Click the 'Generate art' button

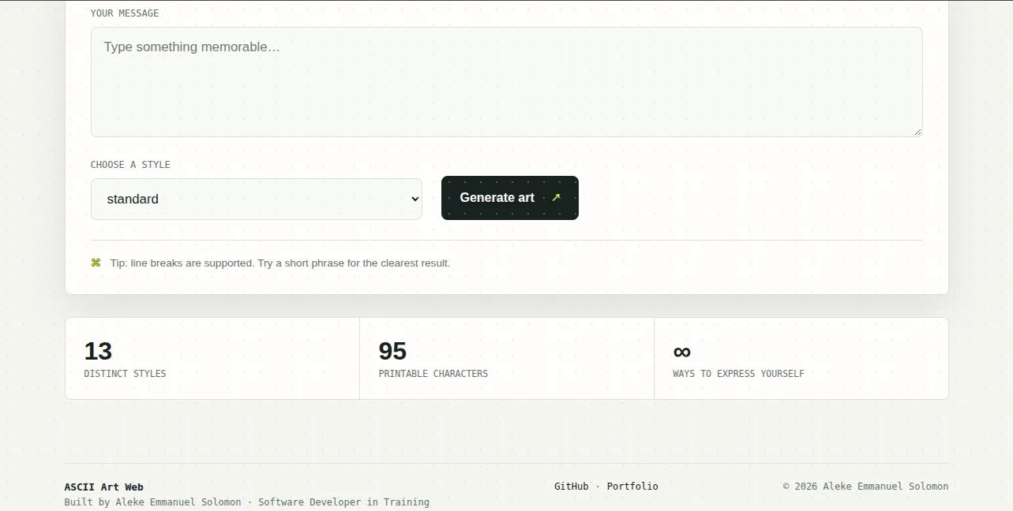point(510,198)
